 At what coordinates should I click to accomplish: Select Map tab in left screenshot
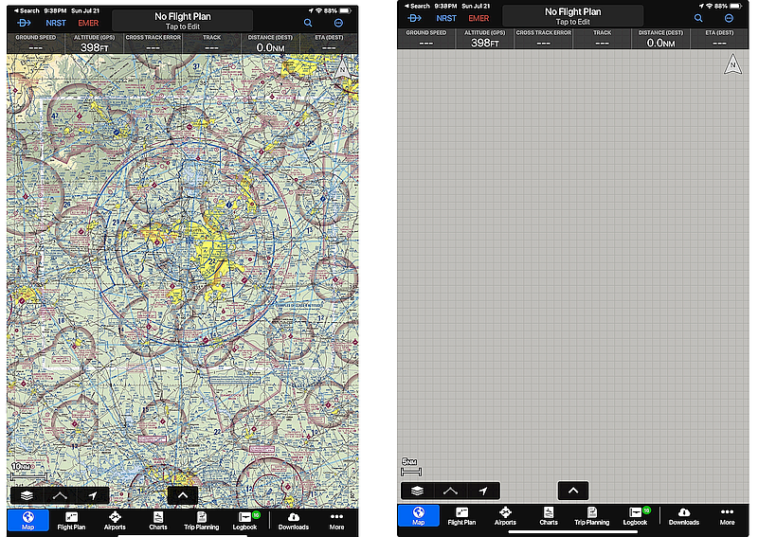28,521
